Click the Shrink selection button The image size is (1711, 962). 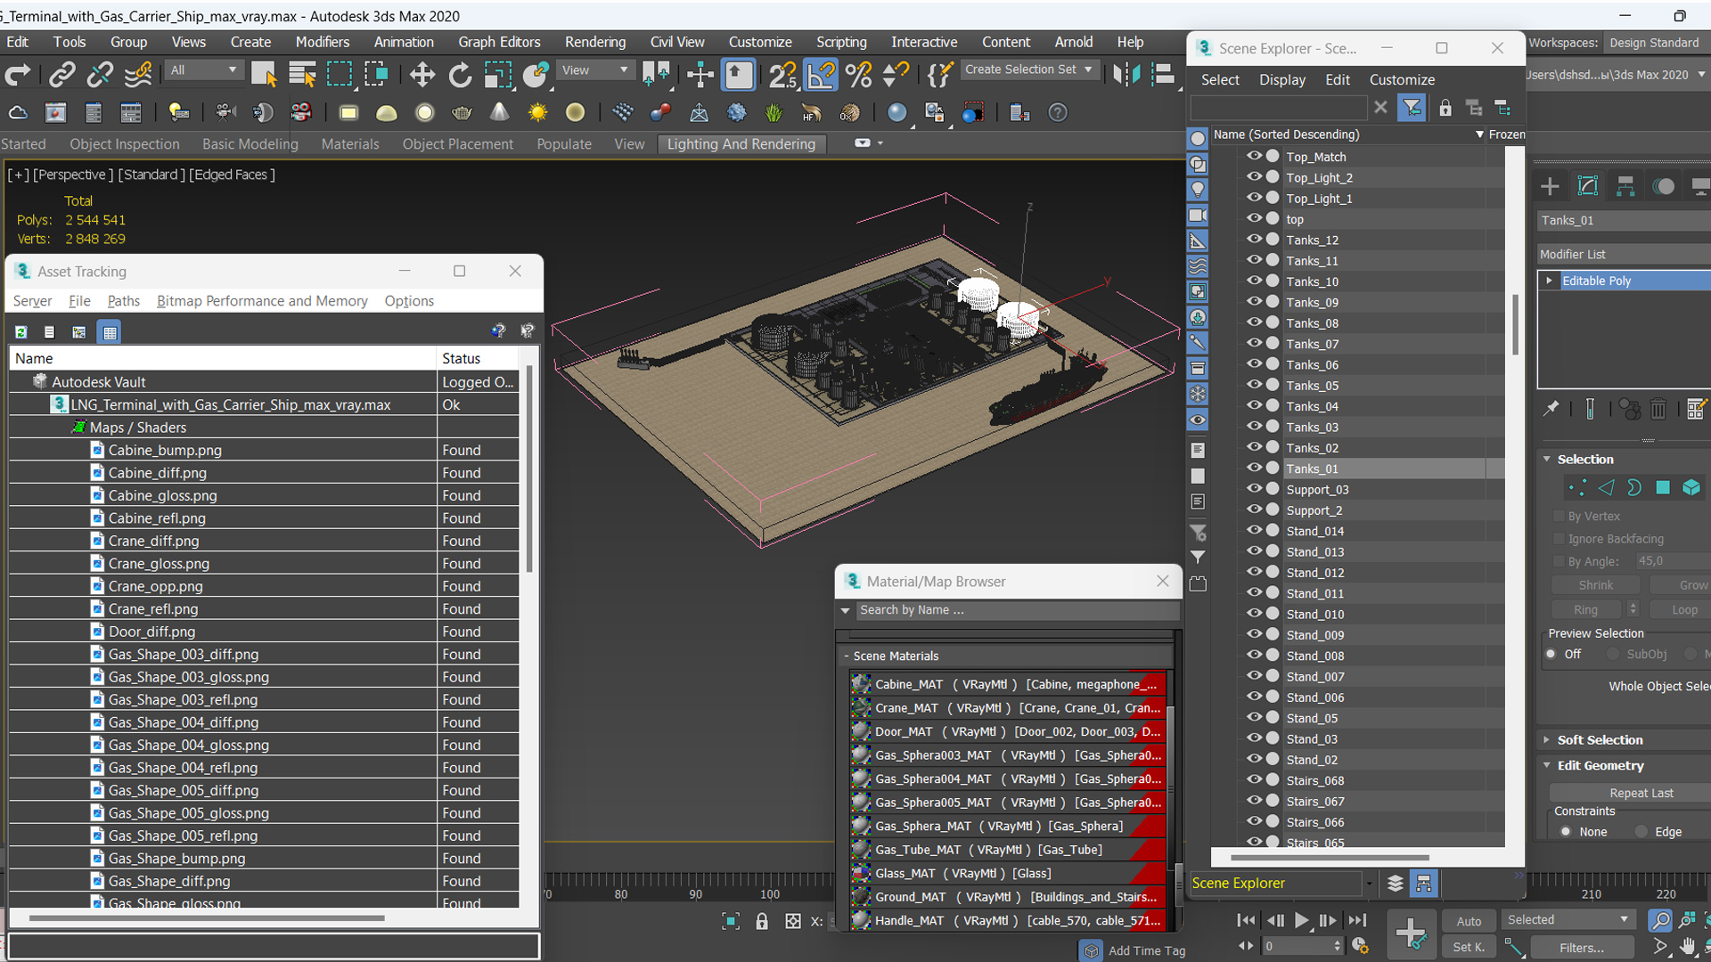click(x=1595, y=585)
